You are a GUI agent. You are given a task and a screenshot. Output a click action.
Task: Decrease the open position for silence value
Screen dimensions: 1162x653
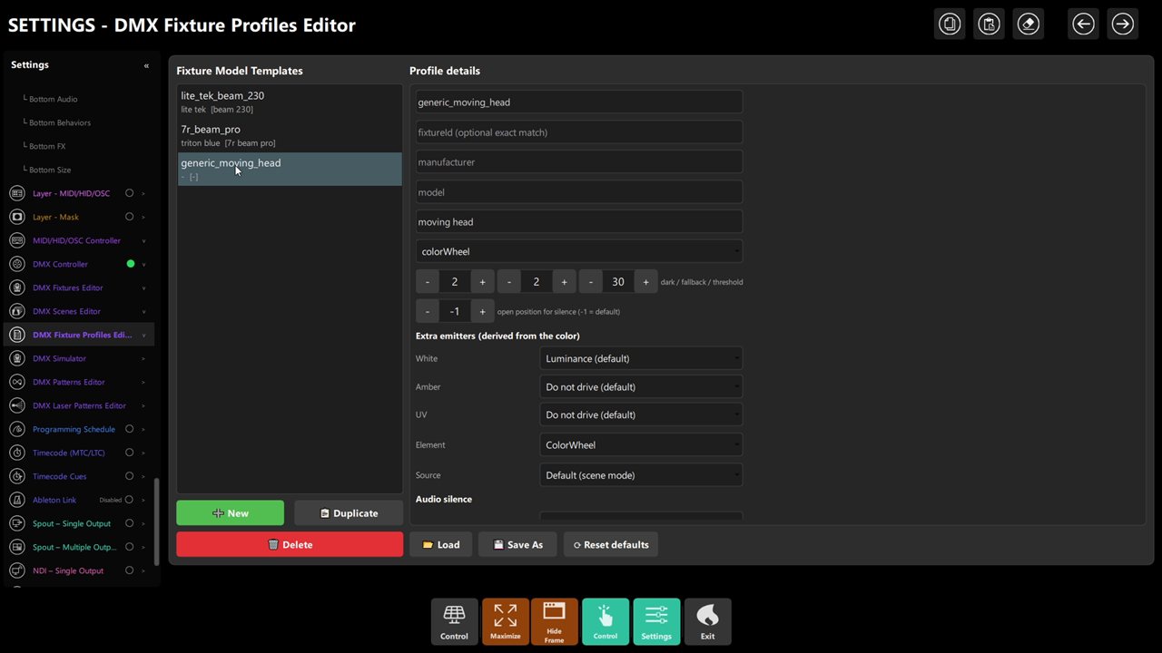click(x=428, y=311)
